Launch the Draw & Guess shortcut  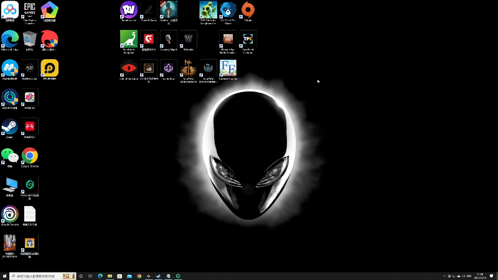point(149,11)
